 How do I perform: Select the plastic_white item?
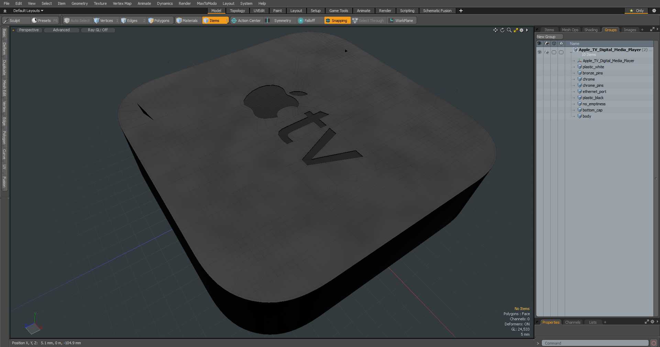pyautogui.click(x=593, y=67)
